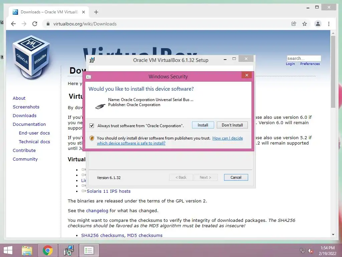Toggle Always trust Oracle Corporation checkbox

pos(92,126)
